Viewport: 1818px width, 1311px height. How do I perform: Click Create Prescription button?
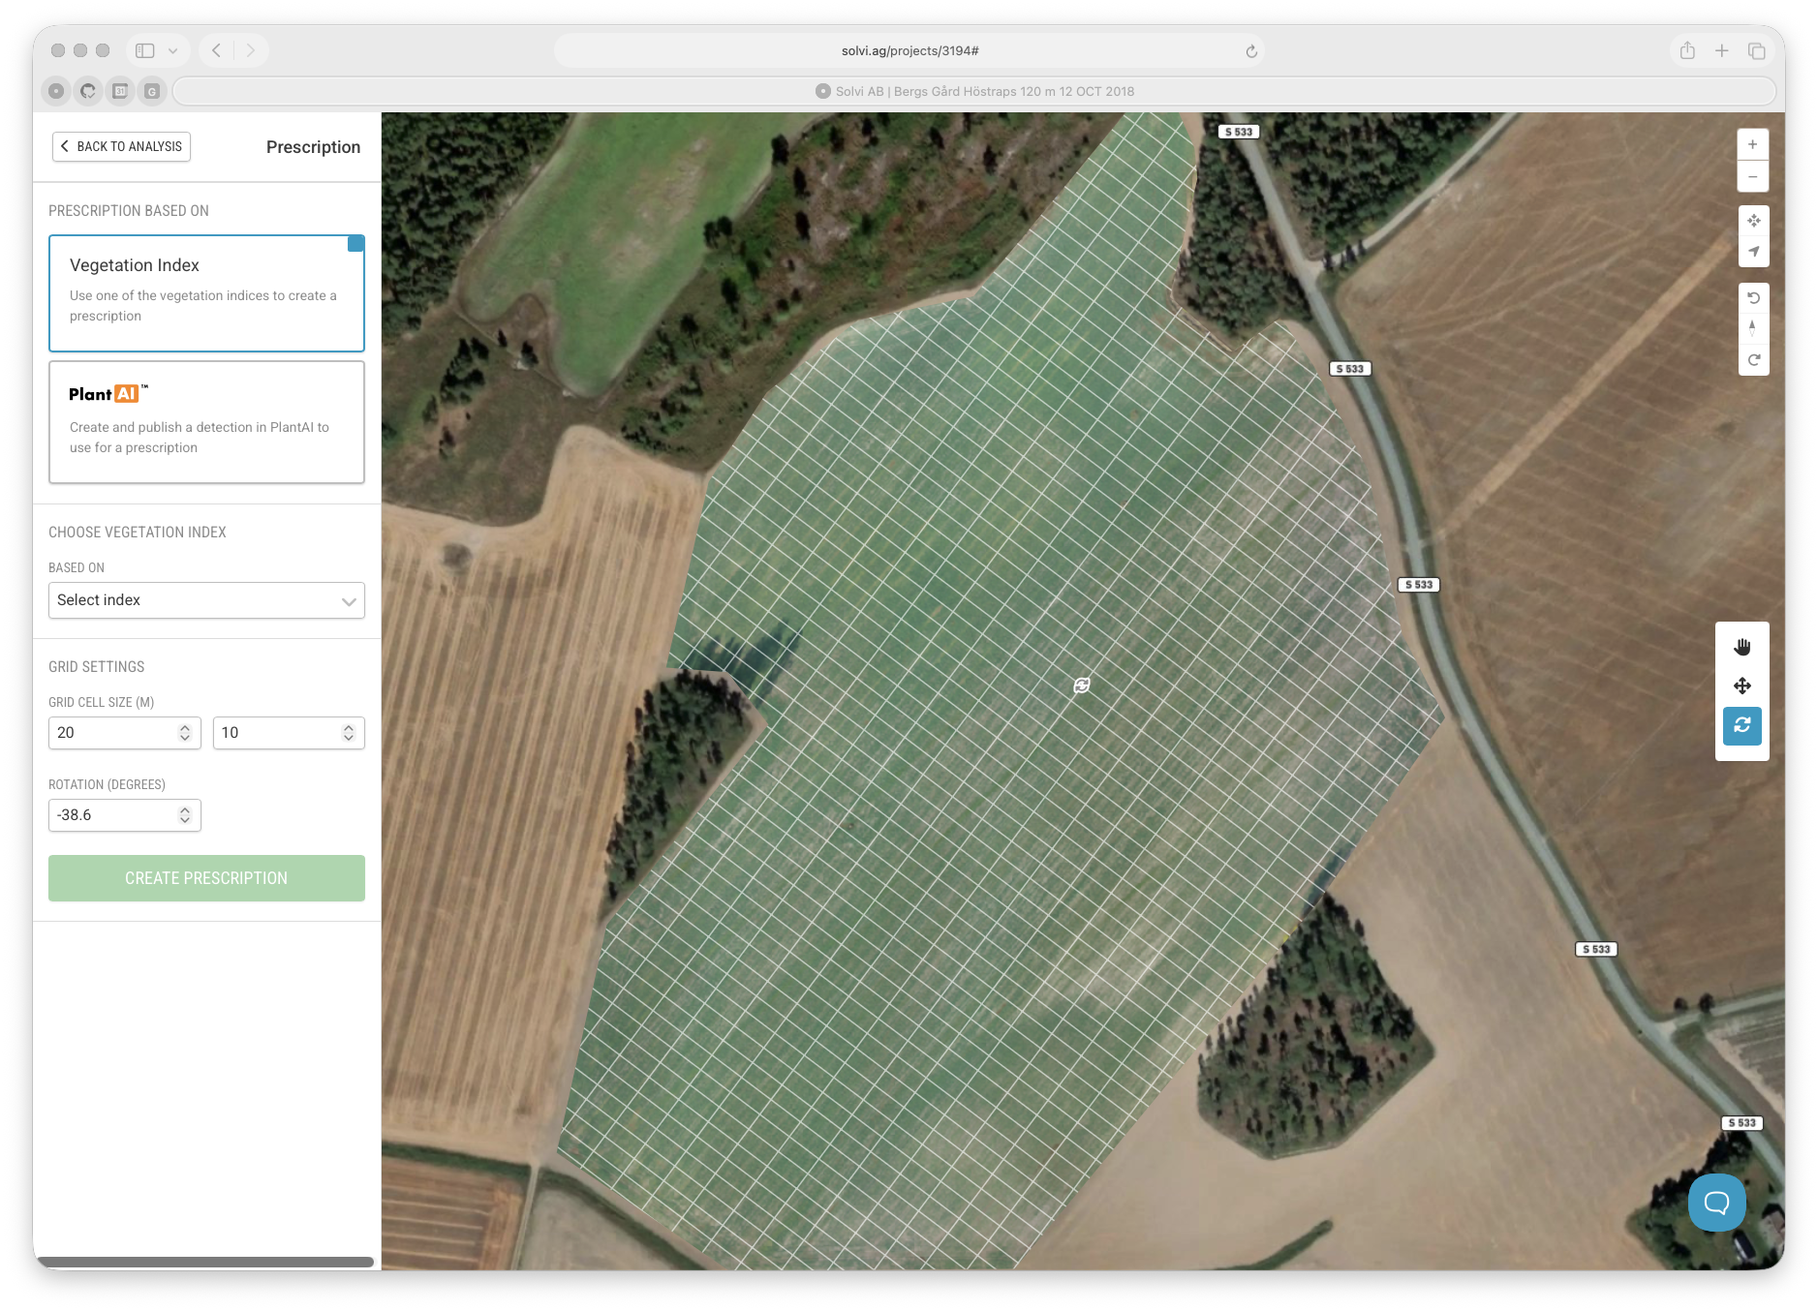tap(206, 878)
